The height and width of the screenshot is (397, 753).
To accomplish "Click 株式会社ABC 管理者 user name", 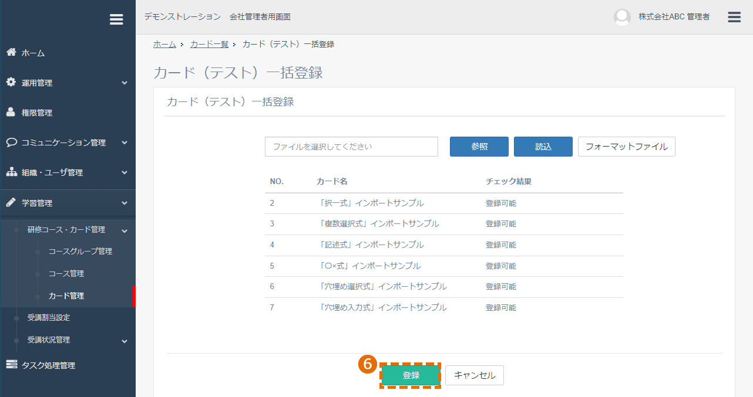I will [674, 17].
